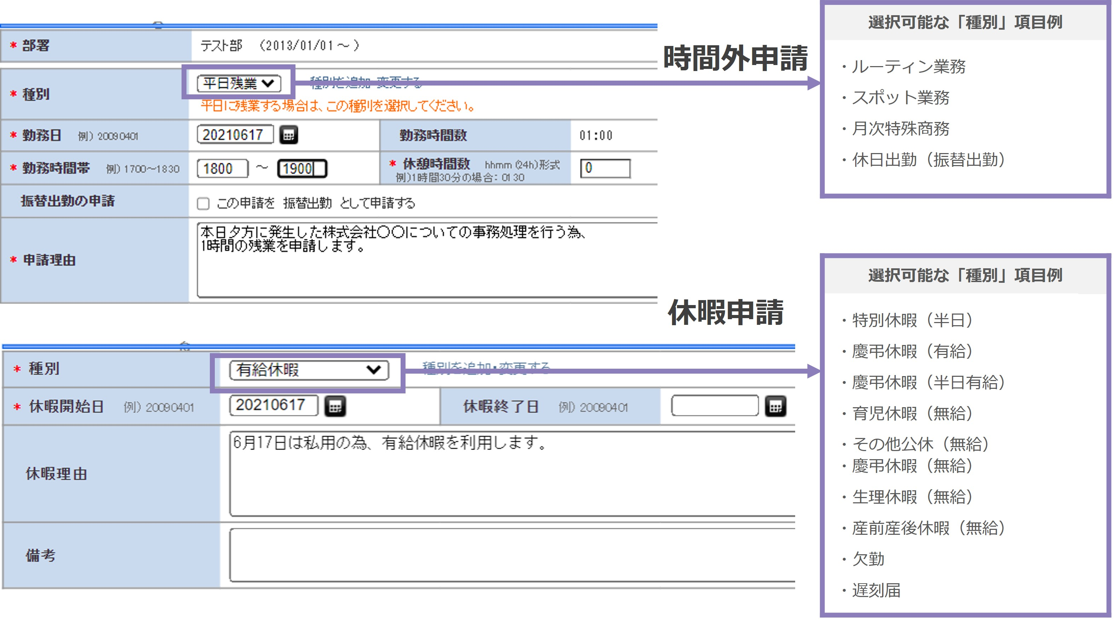Click 種別を追加・変更する link in leave form

(486, 368)
